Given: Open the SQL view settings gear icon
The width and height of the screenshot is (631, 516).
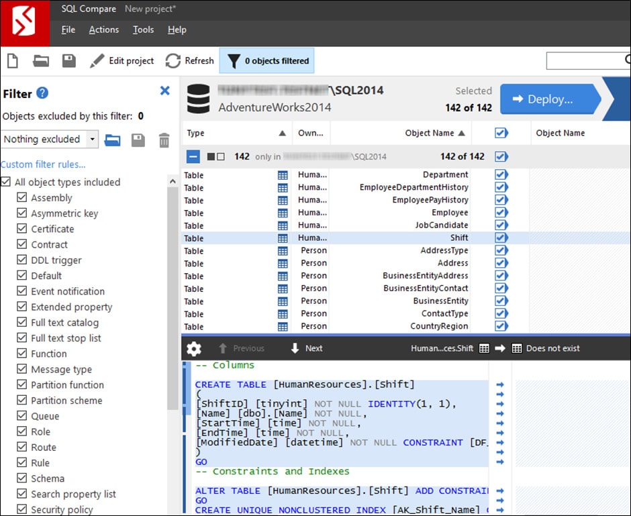Looking at the screenshot, I should (194, 348).
